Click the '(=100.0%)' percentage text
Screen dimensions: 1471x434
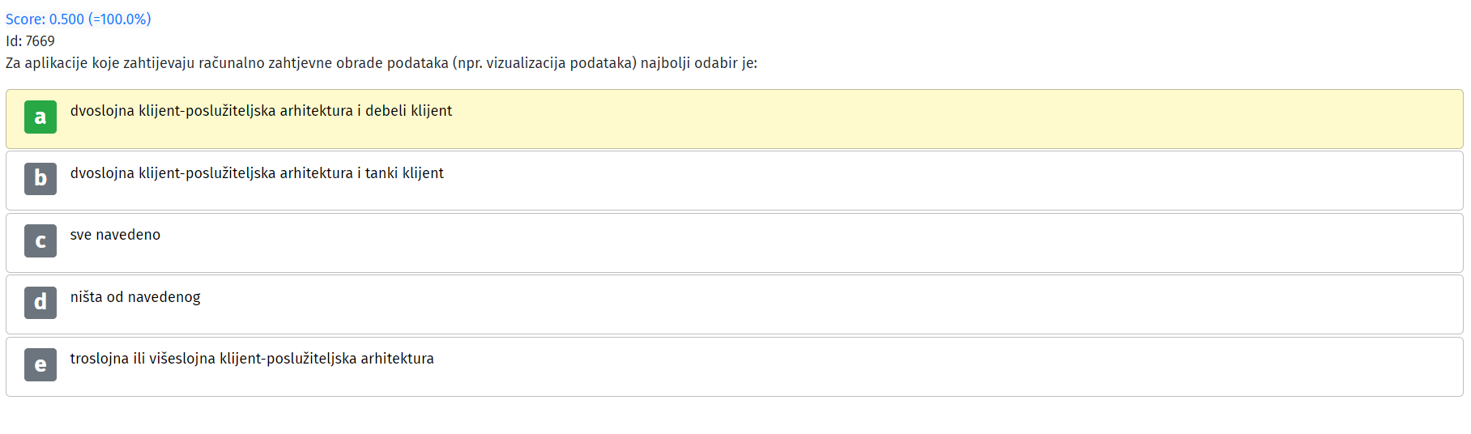(x=120, y=19)
